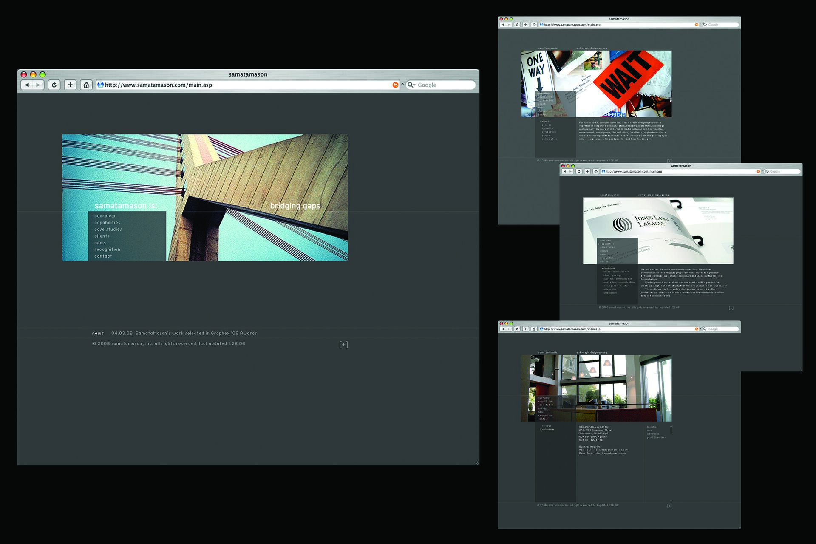Open the case studies section
Image resolution: width=816 pixels, height=544 pixels.
coord(108,229)
